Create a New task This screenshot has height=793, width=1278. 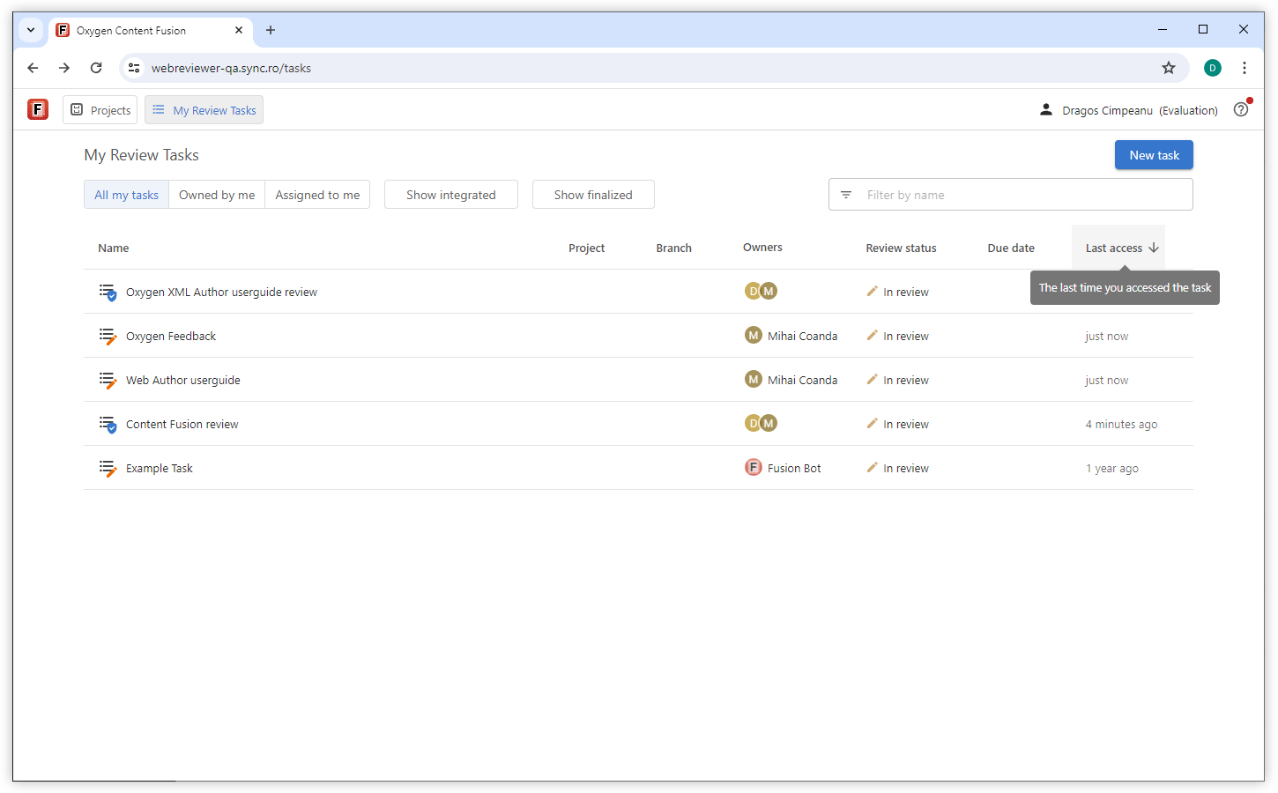tap(1154, 155)
